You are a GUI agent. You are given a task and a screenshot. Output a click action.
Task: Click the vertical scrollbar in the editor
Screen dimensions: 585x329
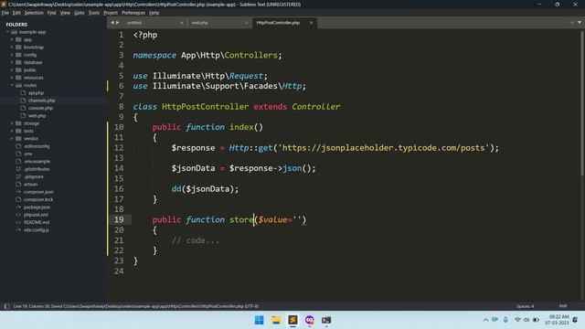click(x=582, y=102)
